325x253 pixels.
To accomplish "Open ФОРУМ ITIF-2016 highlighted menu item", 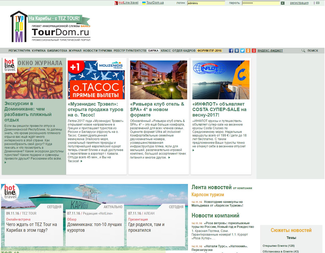I will [x=209, y=51].
